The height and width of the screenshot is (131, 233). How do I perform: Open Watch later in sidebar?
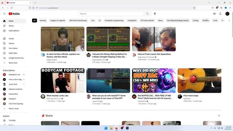[x=14, y=53]
